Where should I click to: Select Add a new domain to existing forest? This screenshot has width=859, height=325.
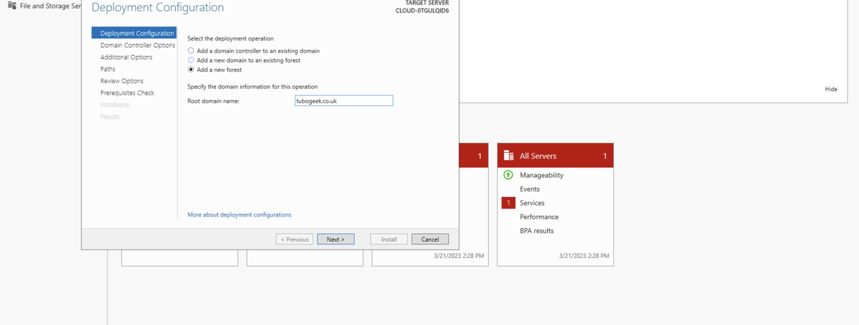[x=191, y=60]
